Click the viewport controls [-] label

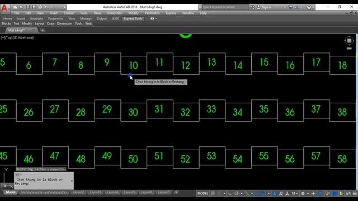coord(3,37)
